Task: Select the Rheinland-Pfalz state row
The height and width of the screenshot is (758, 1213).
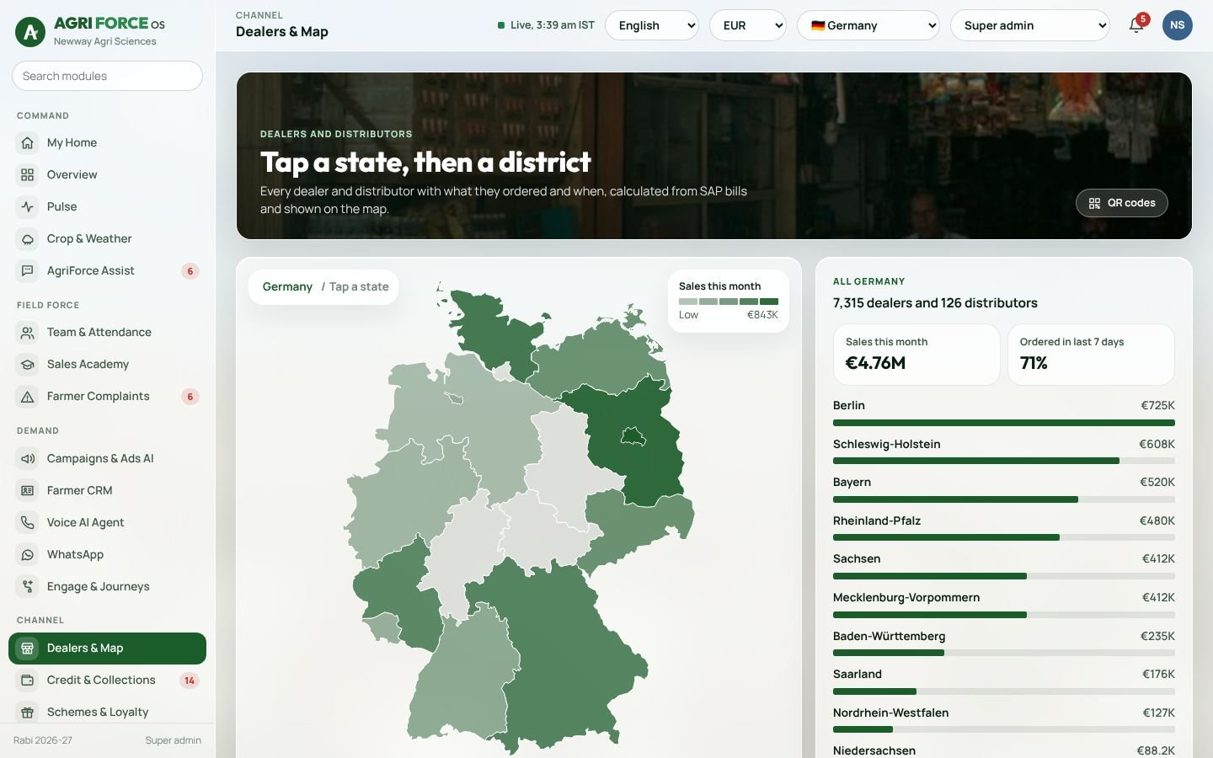Action: click(x=1004, y=529)
